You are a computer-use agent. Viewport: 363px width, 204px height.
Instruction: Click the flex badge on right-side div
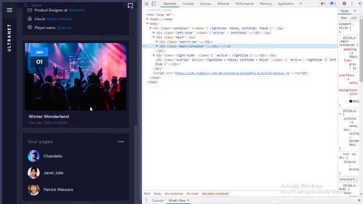[x=273, y=56]
